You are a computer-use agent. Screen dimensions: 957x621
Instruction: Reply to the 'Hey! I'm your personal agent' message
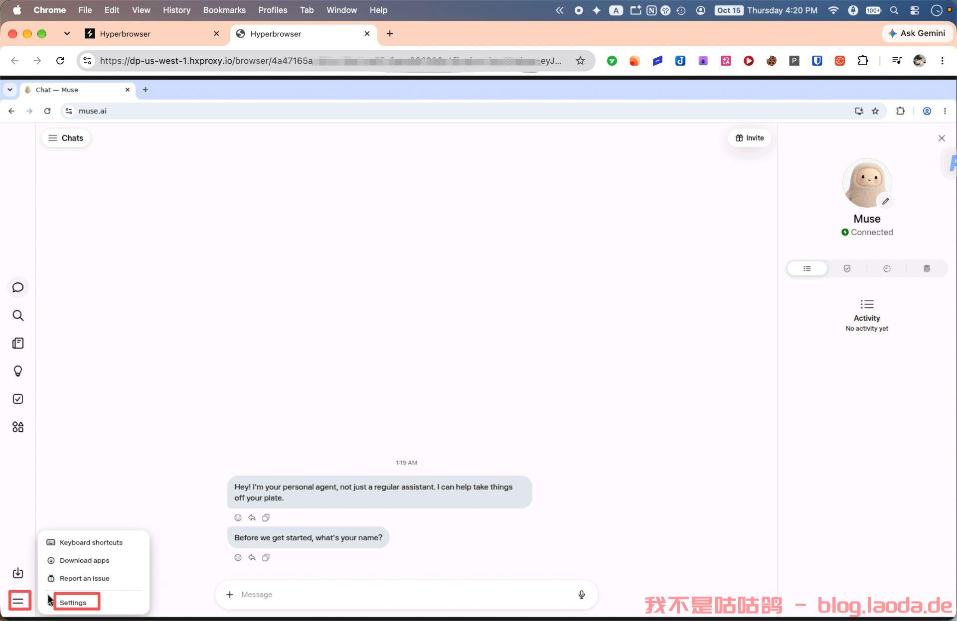(252, 518)
